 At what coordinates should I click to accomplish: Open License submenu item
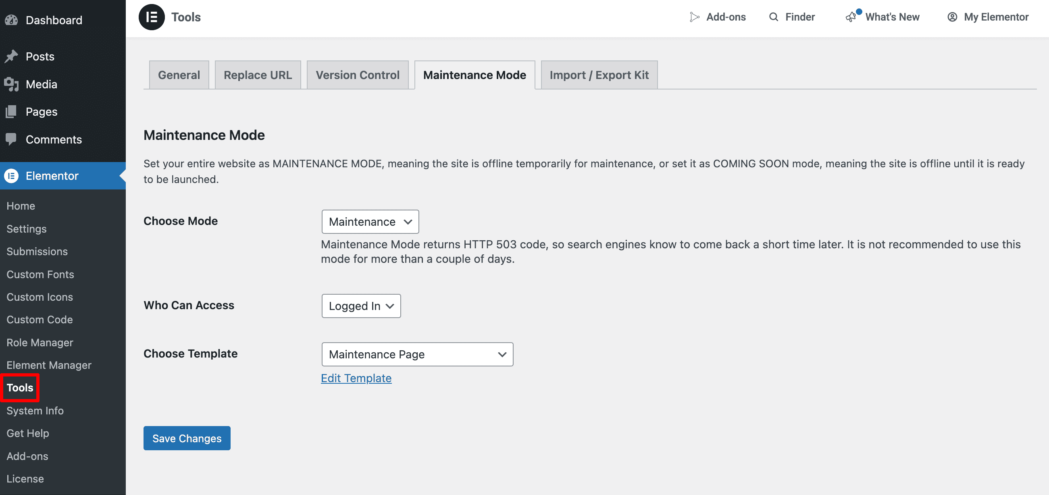pos(25,479)
